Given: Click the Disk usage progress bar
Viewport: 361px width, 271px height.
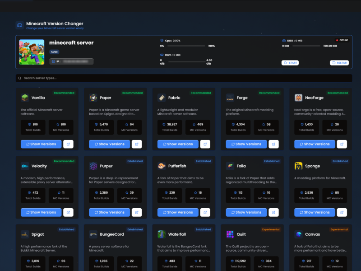Looking at the screenshot, I should [x=306, y=46].
